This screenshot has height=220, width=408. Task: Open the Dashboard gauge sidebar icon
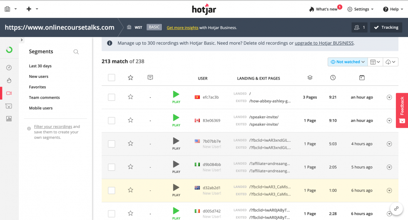point(9,67)
